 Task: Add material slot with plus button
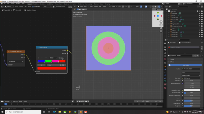(x=202, y=47)
